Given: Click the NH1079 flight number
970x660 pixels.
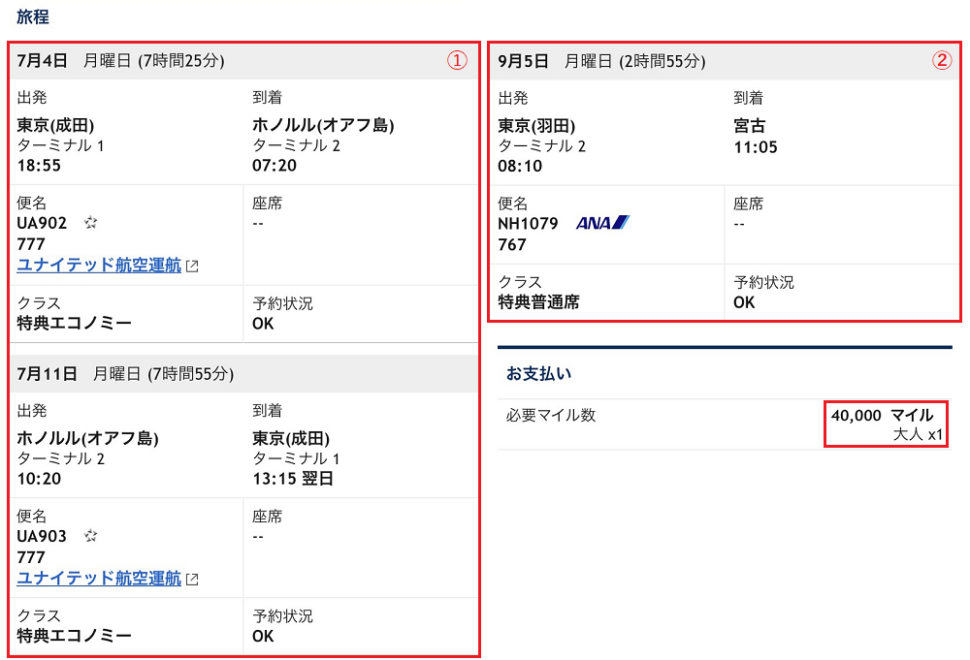Looking at the screenshot, I should (x=528, y=224).
